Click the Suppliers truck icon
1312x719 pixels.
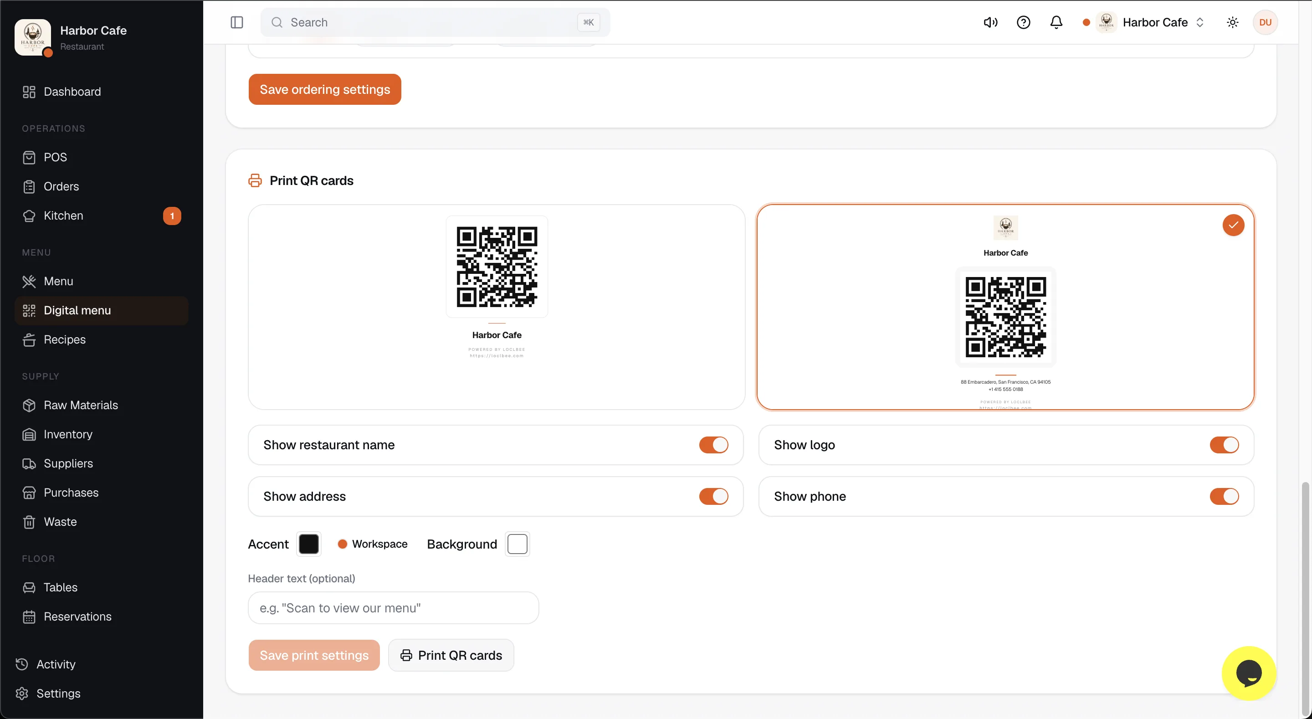pos(29,463)
